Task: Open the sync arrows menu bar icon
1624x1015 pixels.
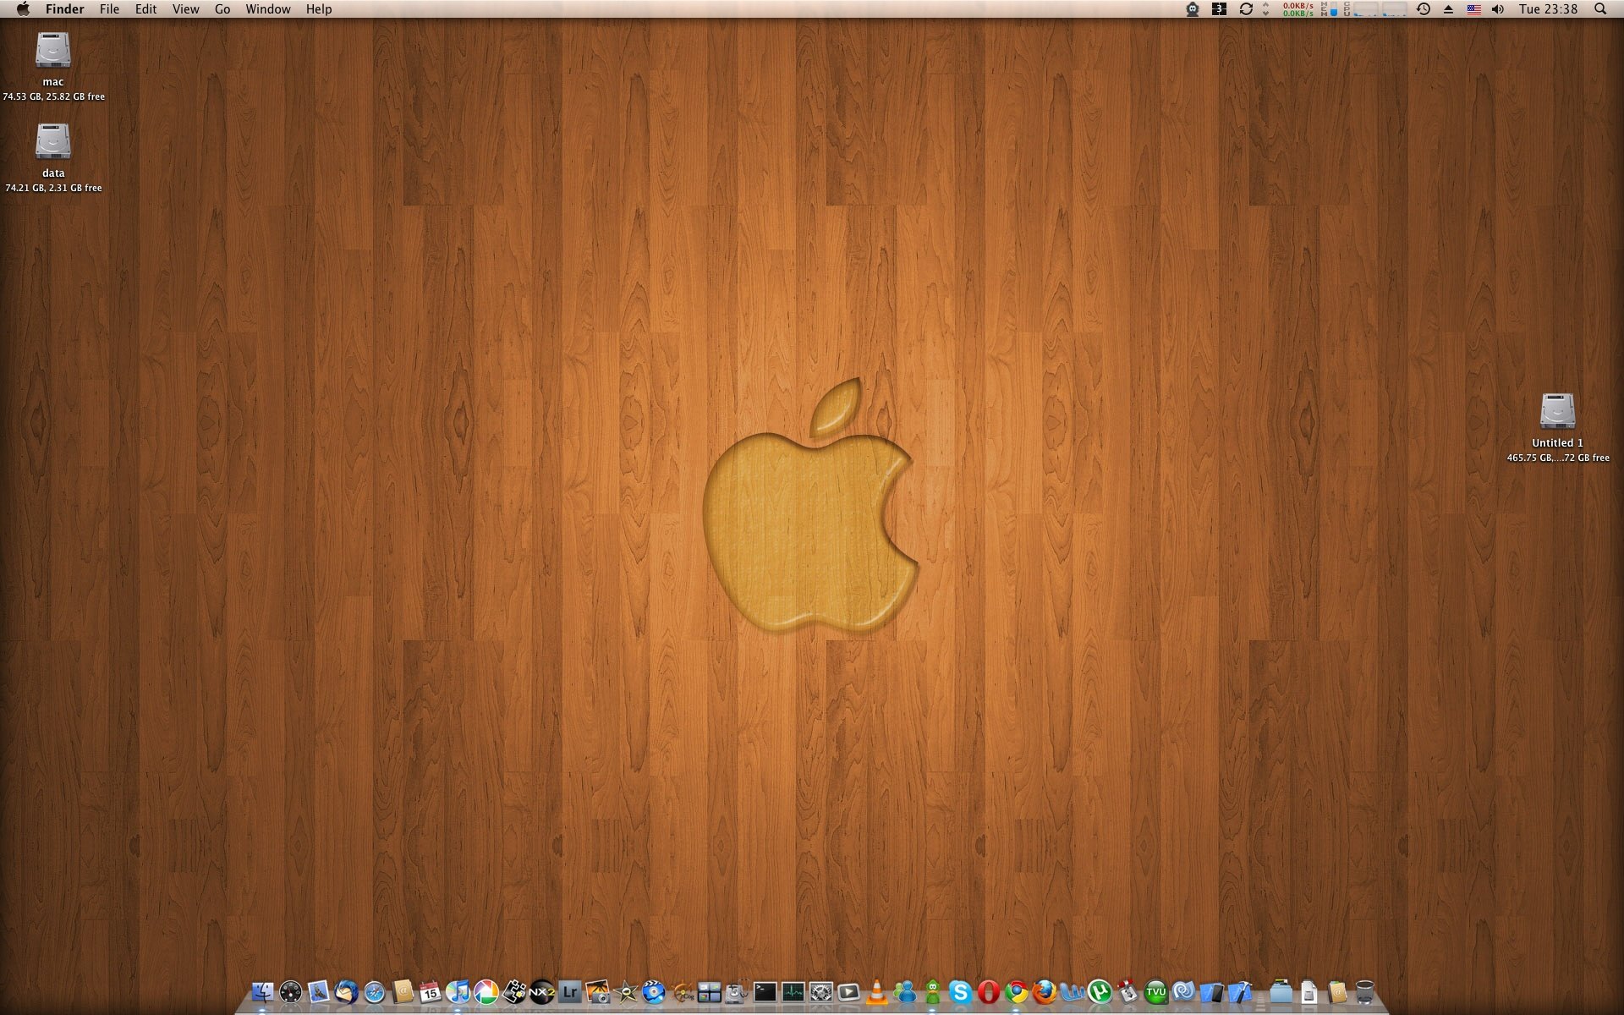Action: [1246, 9]
